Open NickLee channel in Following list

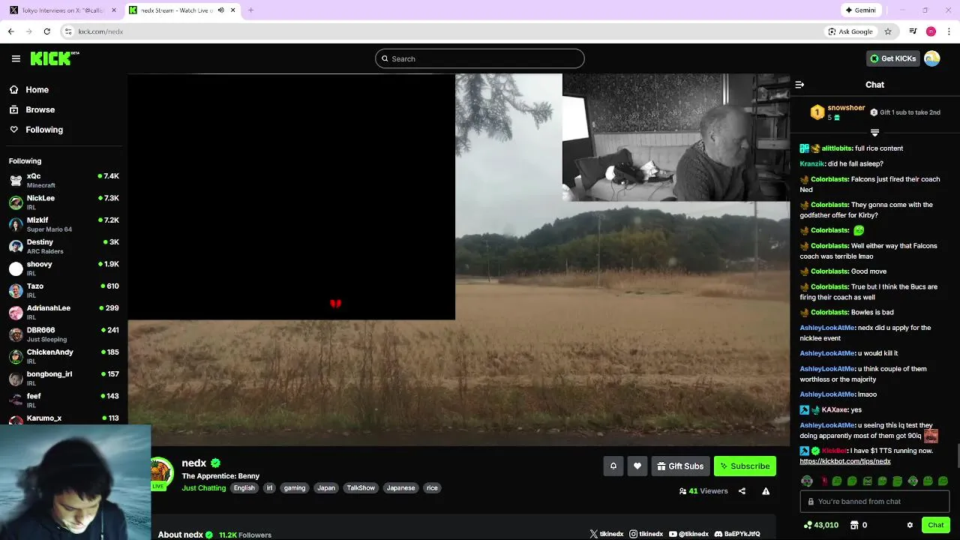point(64,202)
